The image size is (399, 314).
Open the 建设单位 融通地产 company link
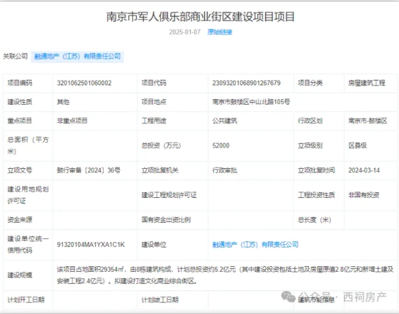click(255, 244)
